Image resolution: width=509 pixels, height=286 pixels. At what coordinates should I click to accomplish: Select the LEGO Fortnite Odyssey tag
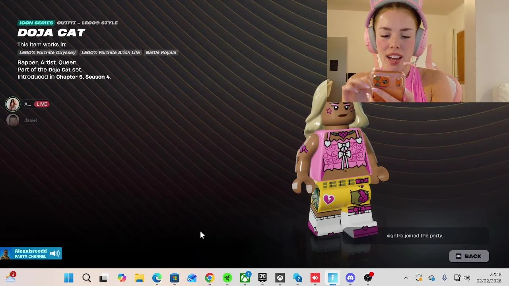[47, 52]
